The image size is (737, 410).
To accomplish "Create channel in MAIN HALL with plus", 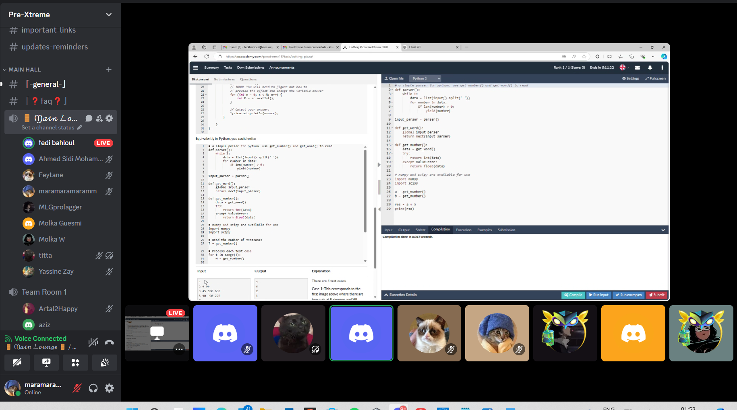I will point(109,70).
